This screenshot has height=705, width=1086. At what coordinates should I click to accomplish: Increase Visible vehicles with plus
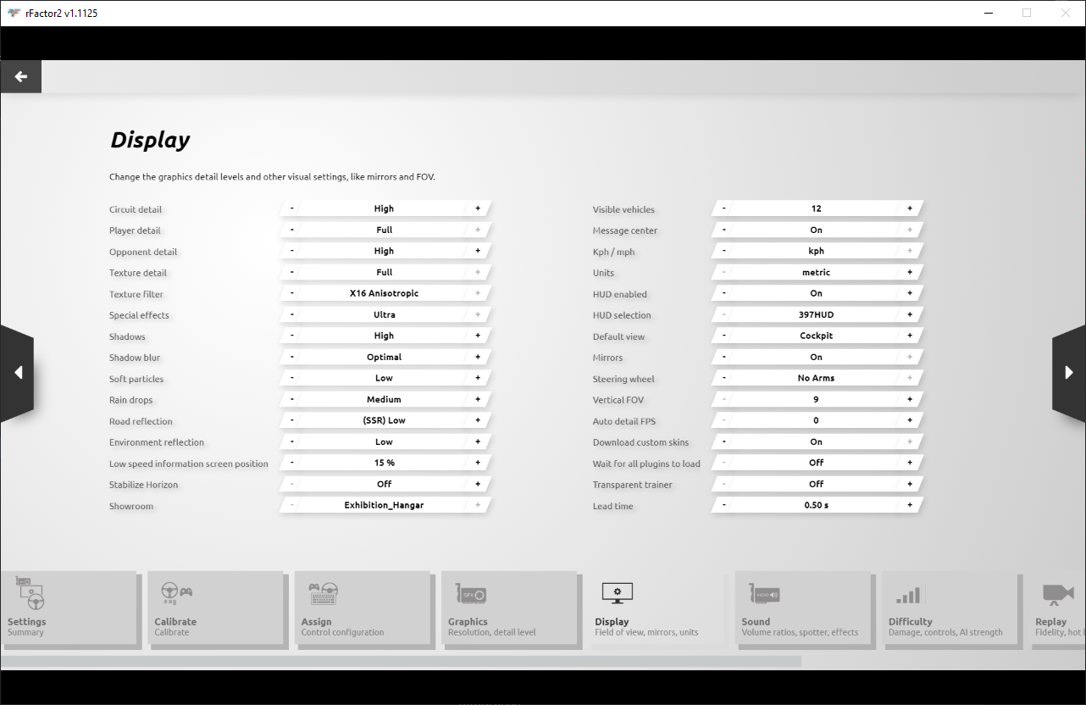pos(910,208)
